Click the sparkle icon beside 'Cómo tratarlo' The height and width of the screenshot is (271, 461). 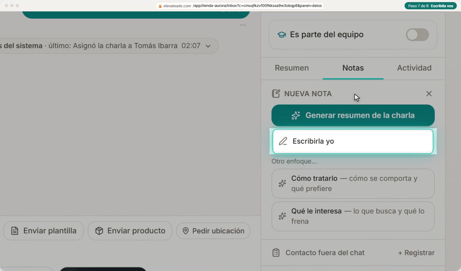pyautogui.click(x=282, y=184)
